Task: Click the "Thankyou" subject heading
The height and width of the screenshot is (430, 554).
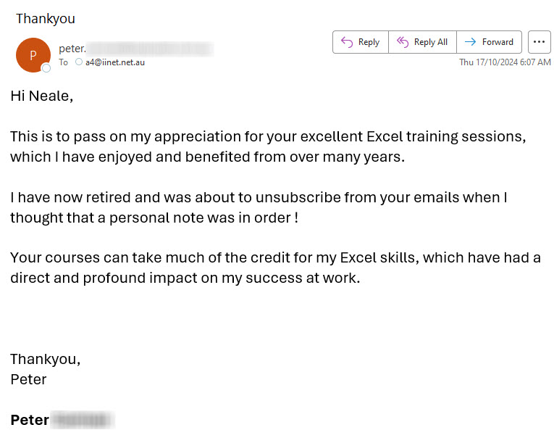Action: [46, 19]
